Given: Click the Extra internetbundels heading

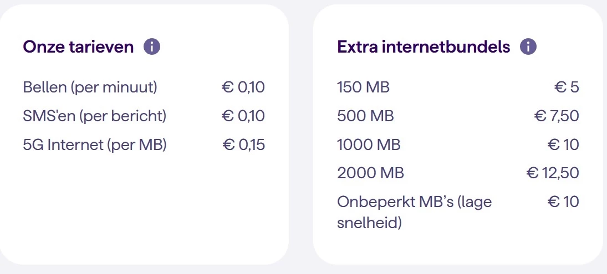Looking at the screenshot, I should (x=424, y=47).
